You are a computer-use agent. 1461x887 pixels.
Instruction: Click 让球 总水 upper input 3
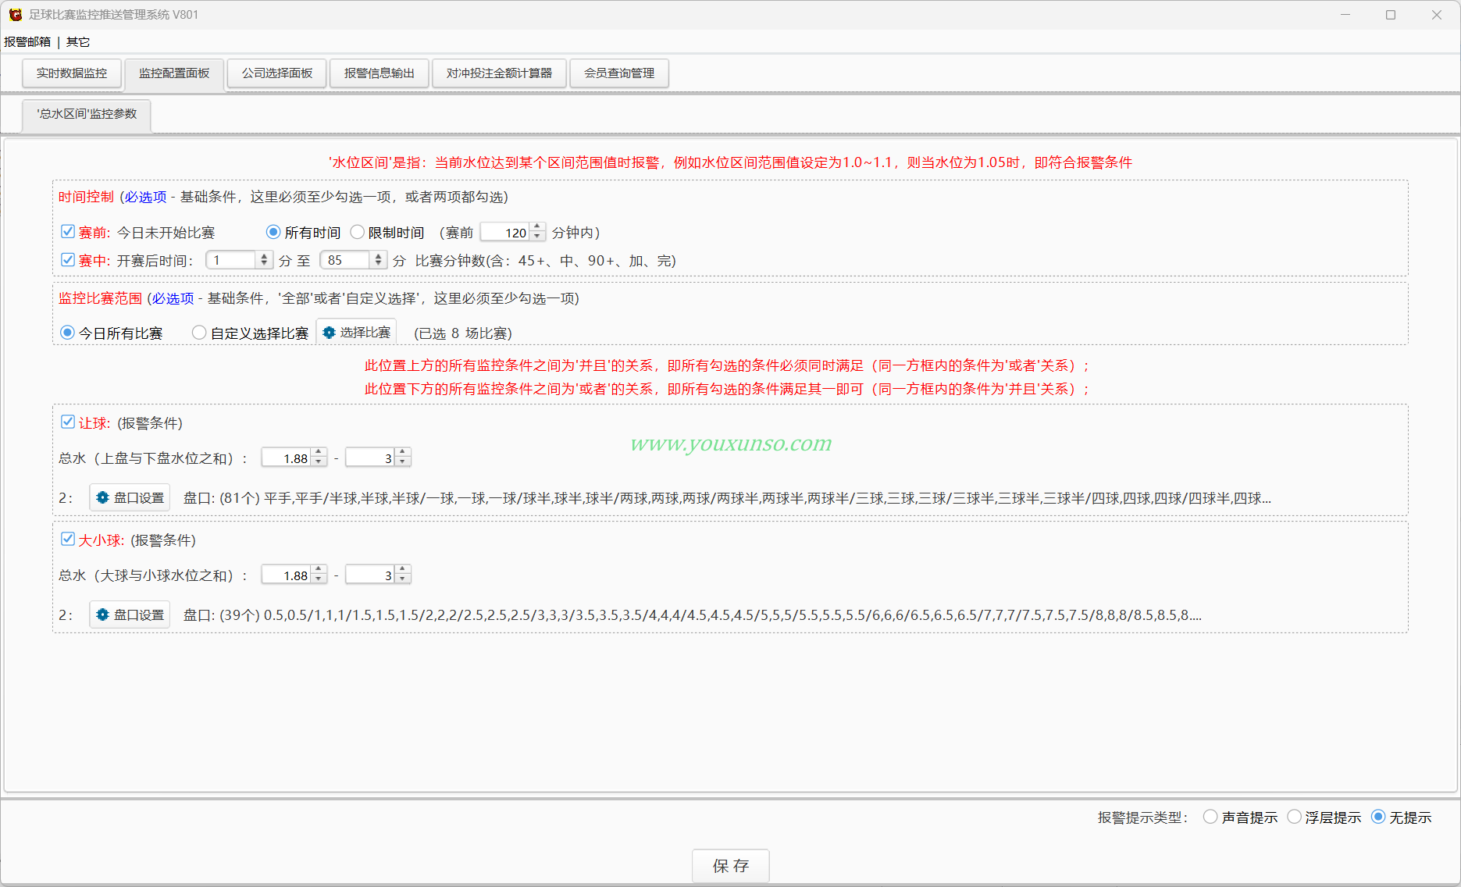370,458
